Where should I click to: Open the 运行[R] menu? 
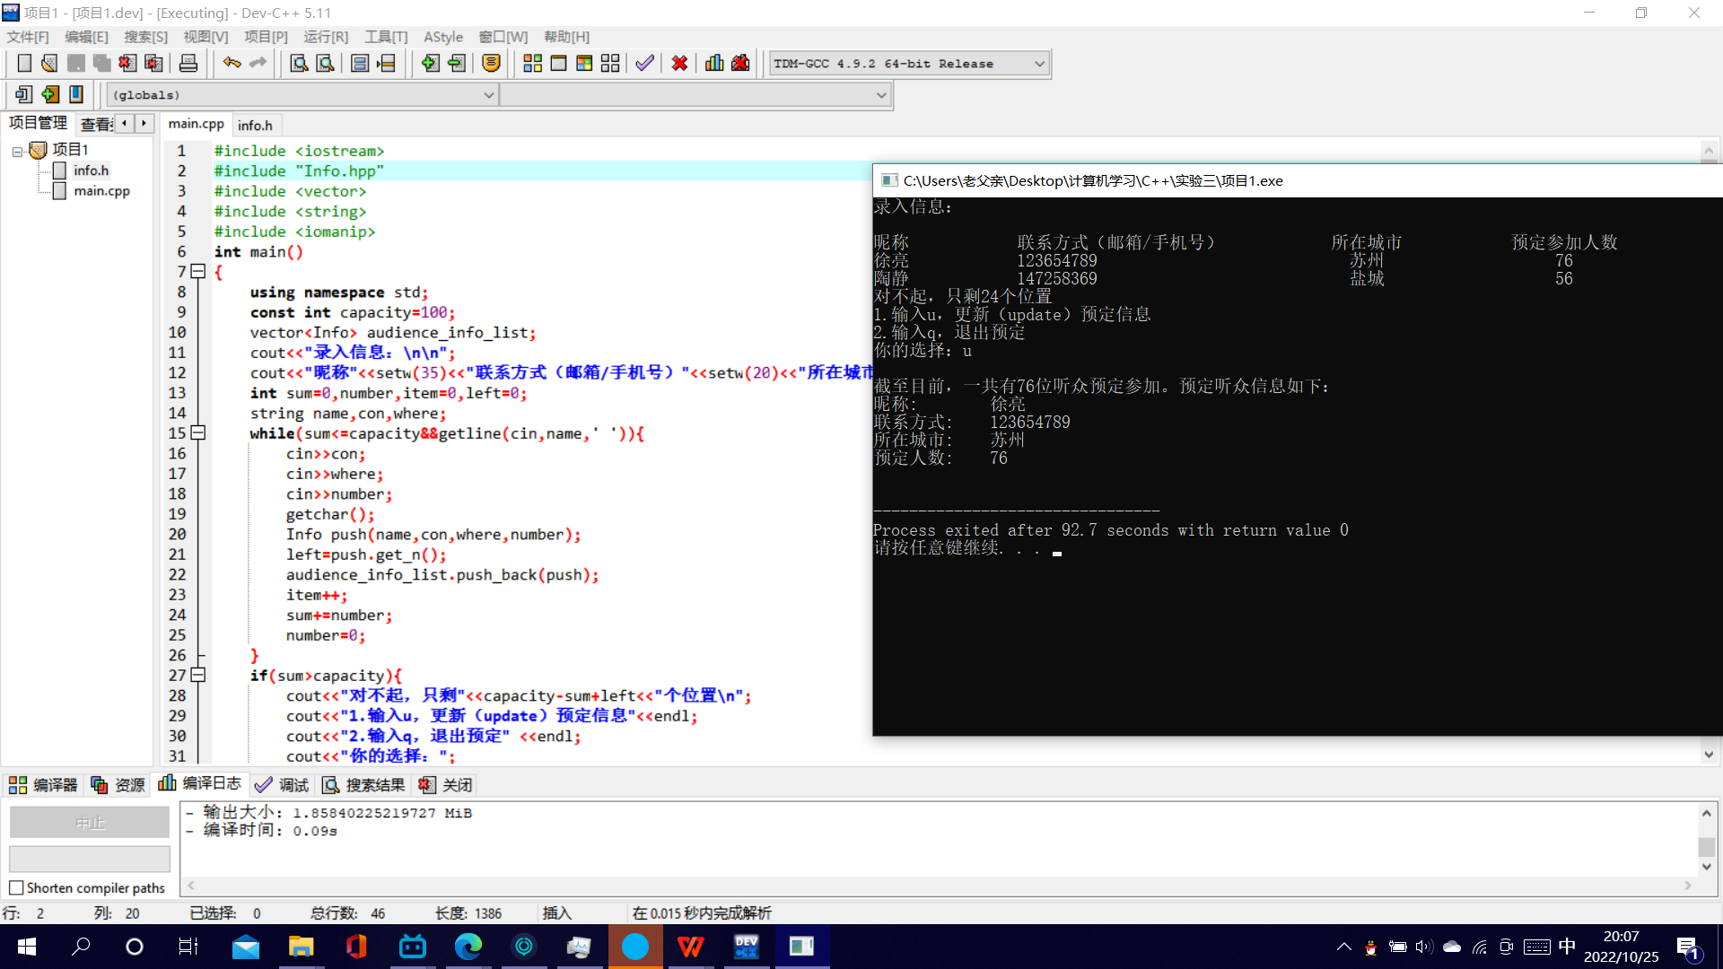tap(326, 37)
